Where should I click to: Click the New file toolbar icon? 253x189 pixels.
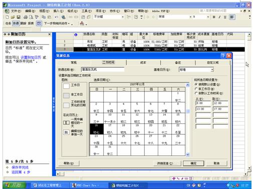pyautogui.click(x=7, y=17)
